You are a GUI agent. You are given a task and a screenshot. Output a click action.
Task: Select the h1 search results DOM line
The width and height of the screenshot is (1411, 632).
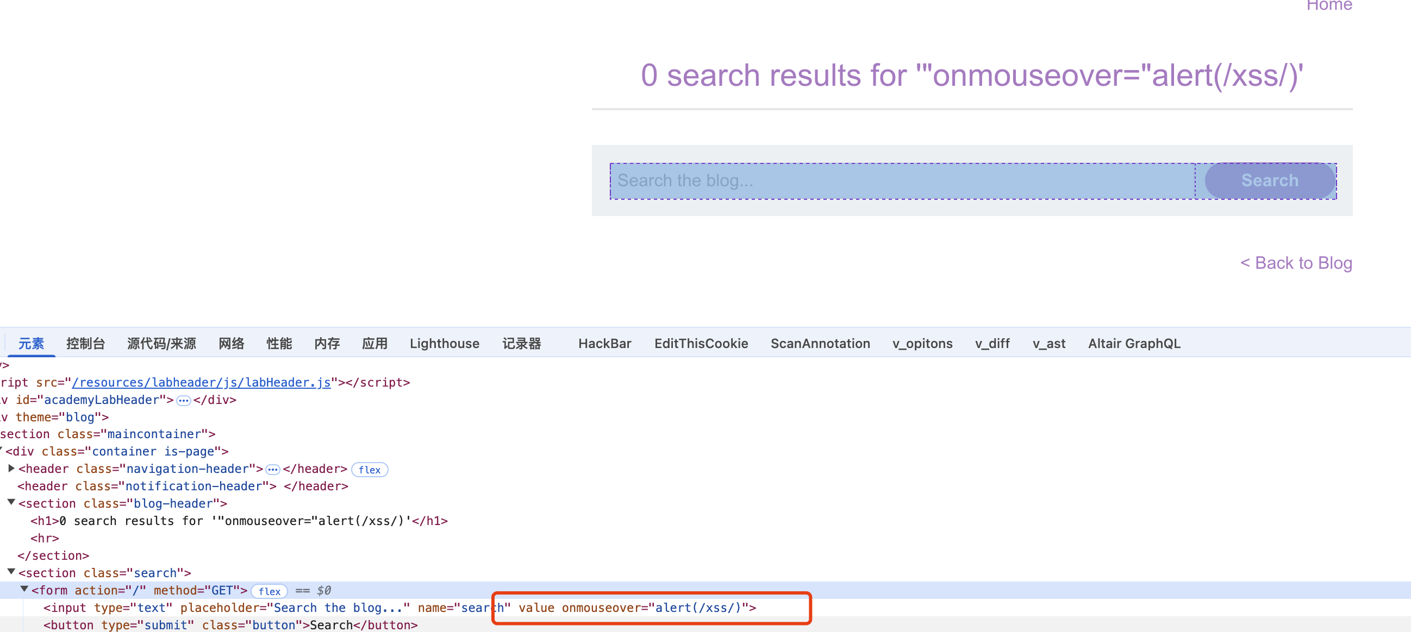(x=239, y=521)
